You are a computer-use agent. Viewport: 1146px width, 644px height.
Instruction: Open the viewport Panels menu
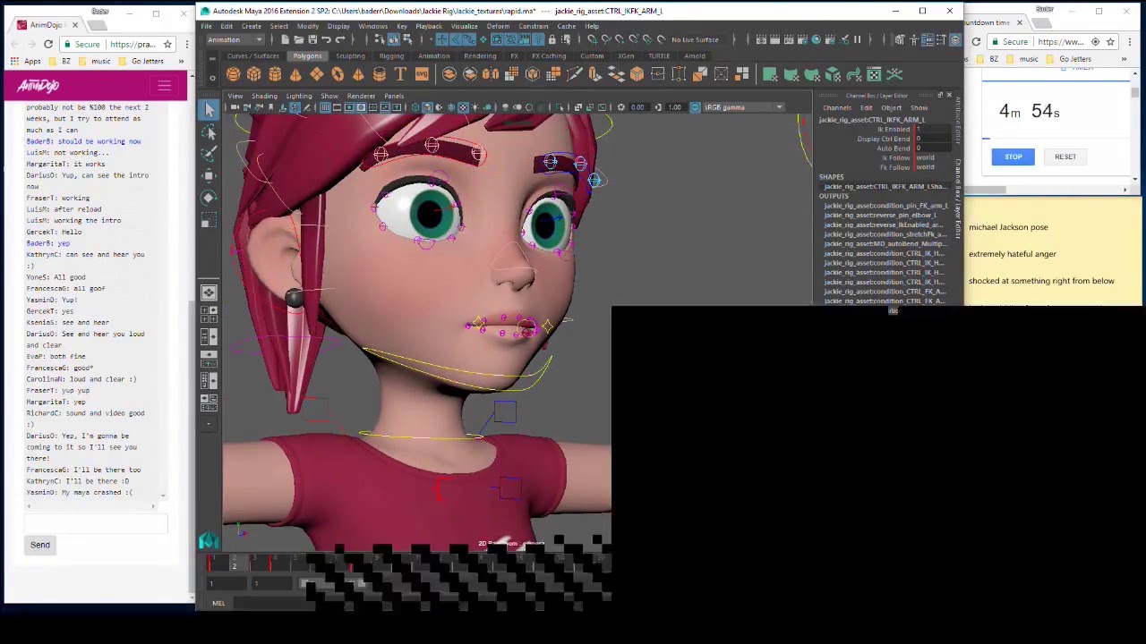tap(394, 96)
